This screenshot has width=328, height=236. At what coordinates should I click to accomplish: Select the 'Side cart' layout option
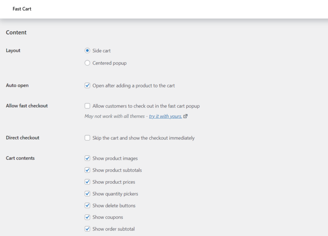coord(87,50)
